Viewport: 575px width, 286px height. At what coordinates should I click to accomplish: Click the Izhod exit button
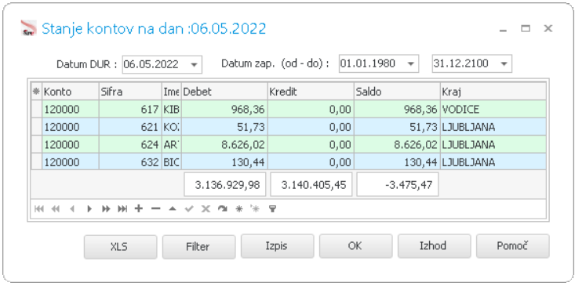[434, 246]
